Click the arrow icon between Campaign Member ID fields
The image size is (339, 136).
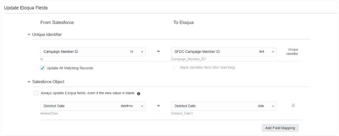[x=158, y=52]
